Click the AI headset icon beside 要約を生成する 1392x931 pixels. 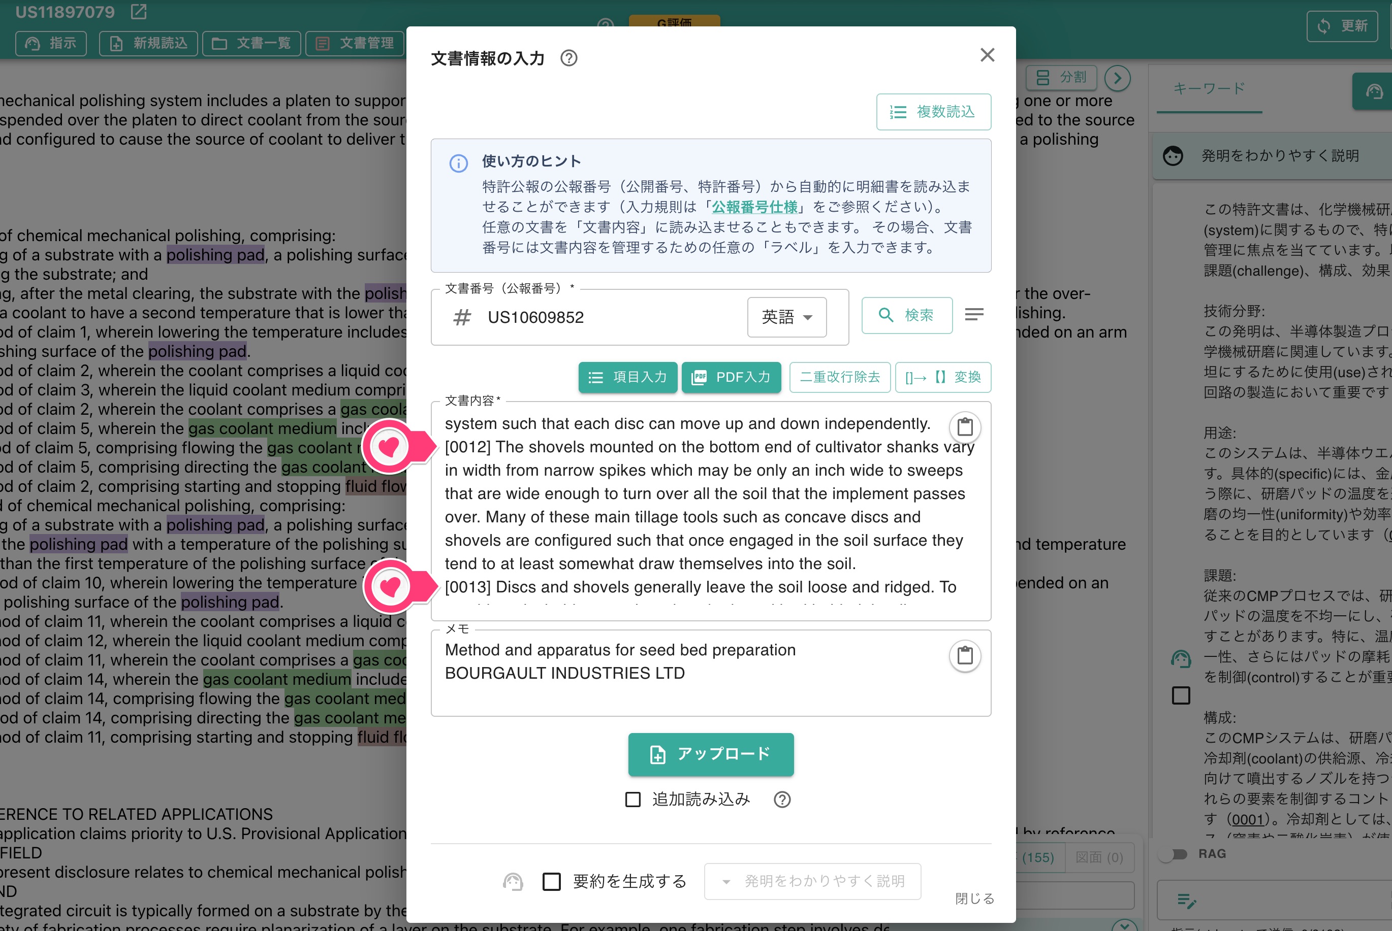point(513,882)
